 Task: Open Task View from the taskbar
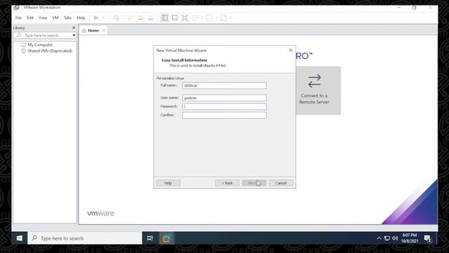[150, 238]
